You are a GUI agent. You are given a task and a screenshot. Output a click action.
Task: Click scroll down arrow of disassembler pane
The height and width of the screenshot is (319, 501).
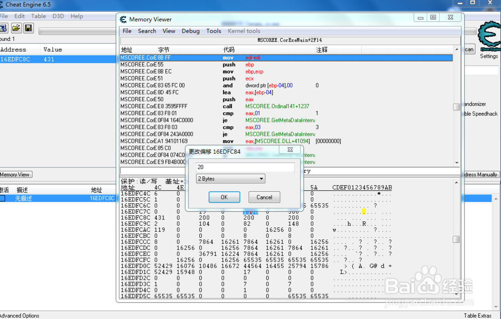point(456,163)
